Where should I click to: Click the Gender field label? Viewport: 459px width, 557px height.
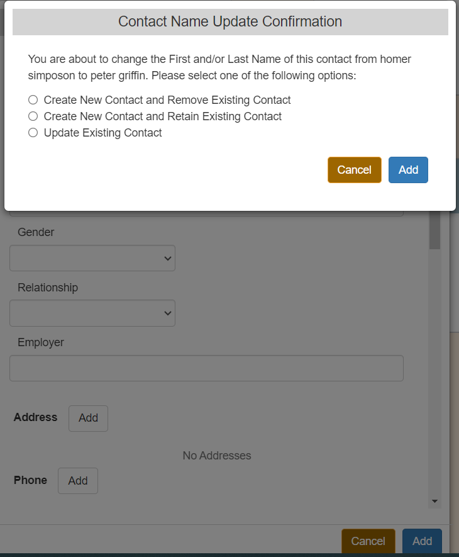(36, 232)
